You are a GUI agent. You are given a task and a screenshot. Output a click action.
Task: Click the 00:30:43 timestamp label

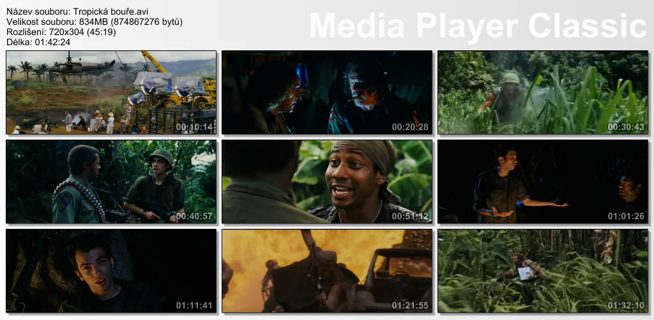tap(627, 127)
